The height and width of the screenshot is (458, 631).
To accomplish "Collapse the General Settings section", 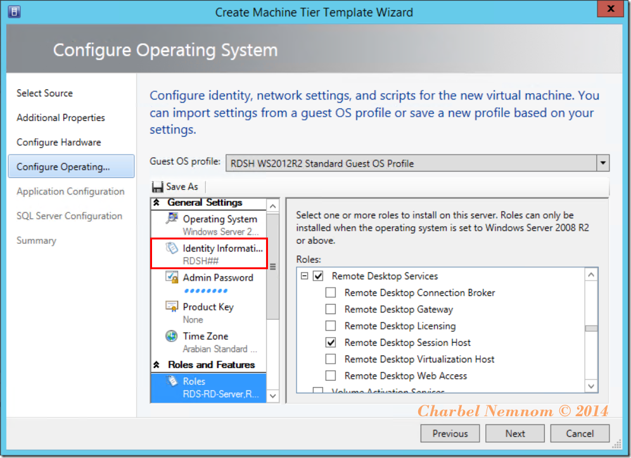I will click(x=156, y=203).
